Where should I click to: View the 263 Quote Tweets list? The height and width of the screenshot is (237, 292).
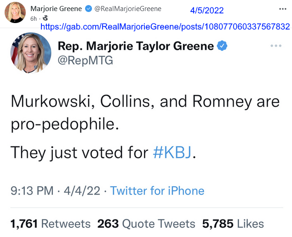click(x=146, y=224)
